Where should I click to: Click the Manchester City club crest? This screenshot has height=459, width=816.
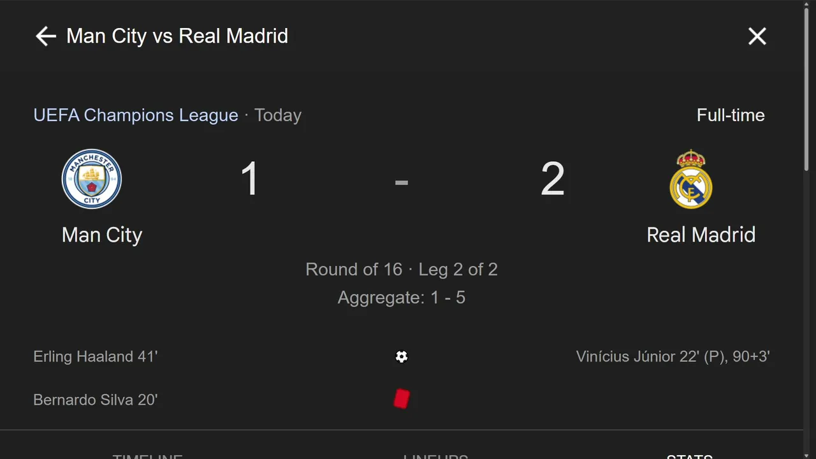pos(92,179)
